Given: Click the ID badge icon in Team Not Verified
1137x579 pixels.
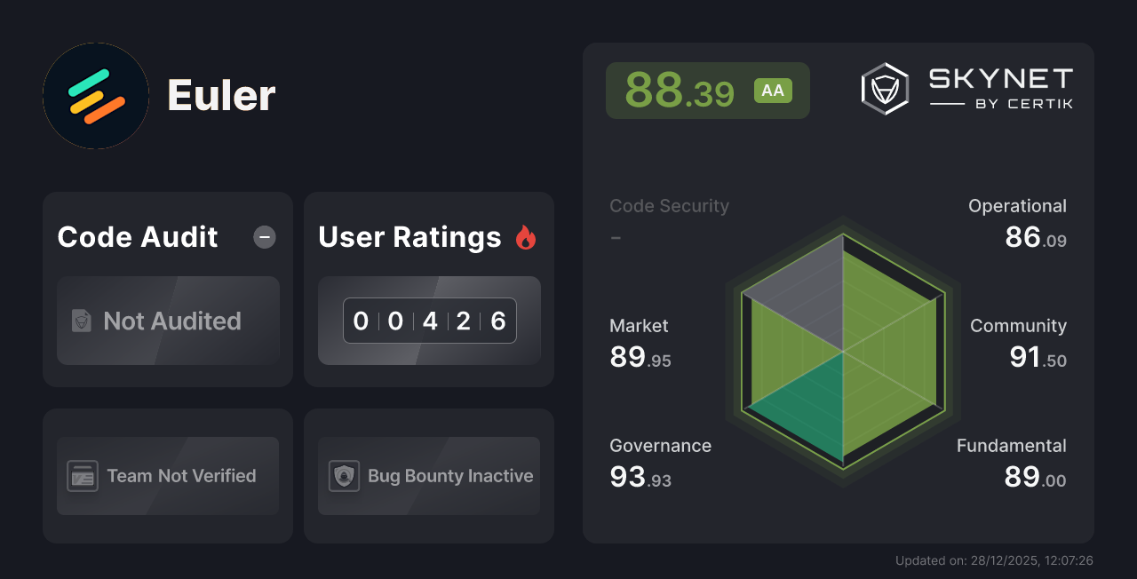Looking at the screenshot, I should tap(83, 476).
